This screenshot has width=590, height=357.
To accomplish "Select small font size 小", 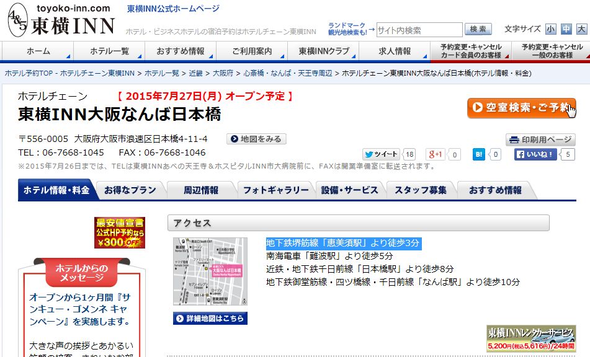I will point(550,29).
